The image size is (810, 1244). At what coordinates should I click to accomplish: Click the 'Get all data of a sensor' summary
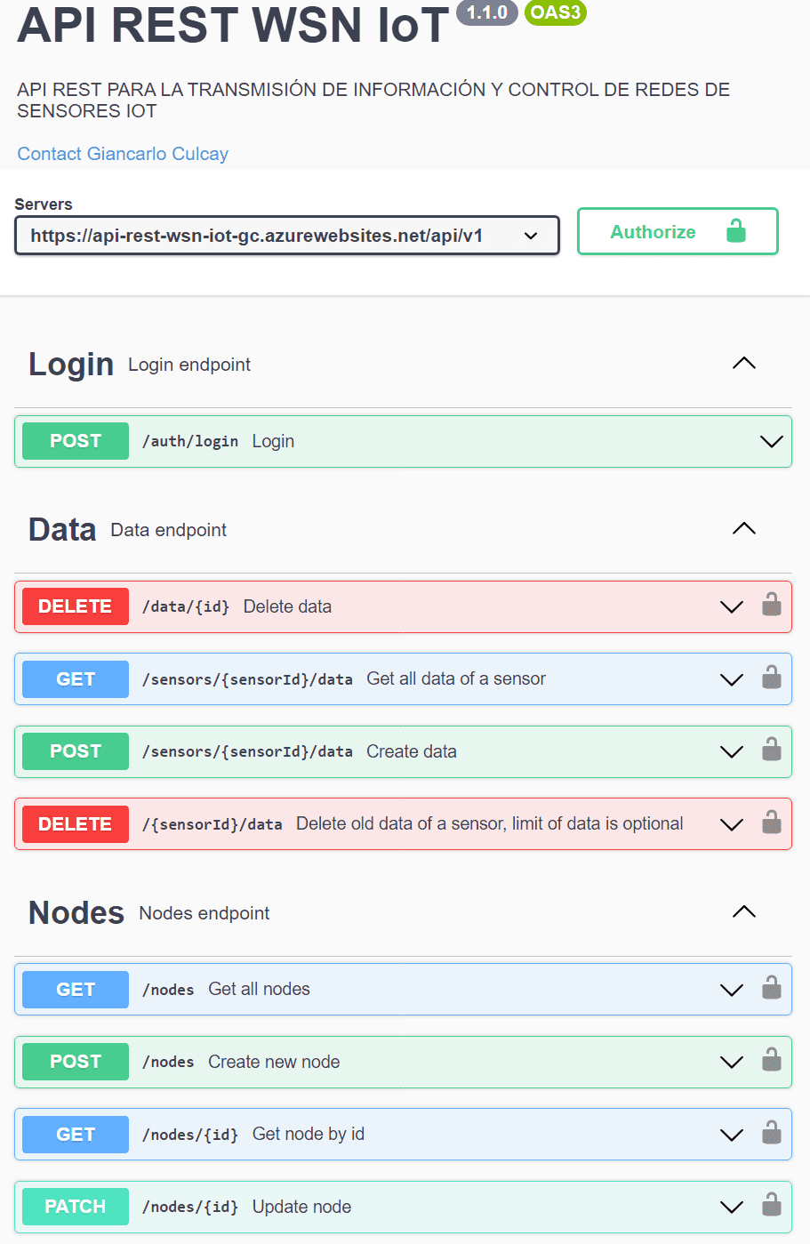pyautogui.click(x=456, y=678)
